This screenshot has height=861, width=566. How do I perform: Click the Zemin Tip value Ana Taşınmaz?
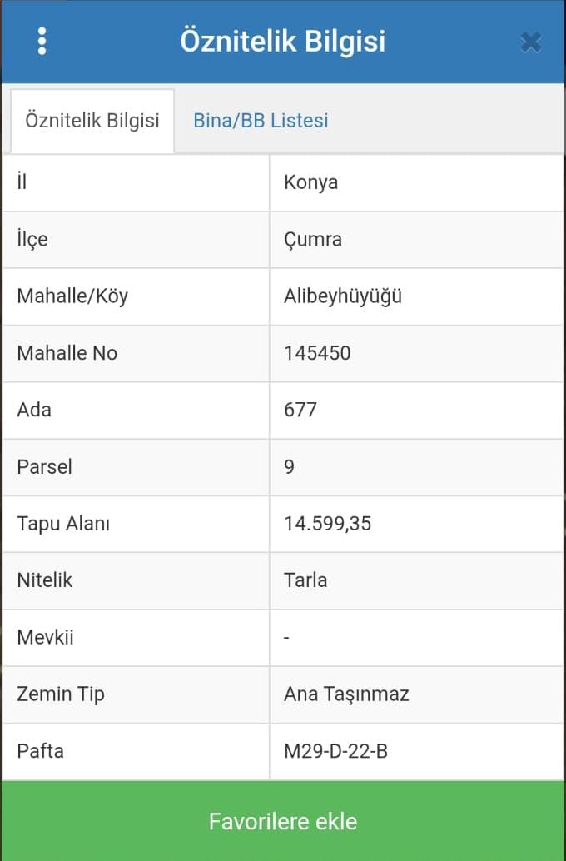(x=346, y=694)
